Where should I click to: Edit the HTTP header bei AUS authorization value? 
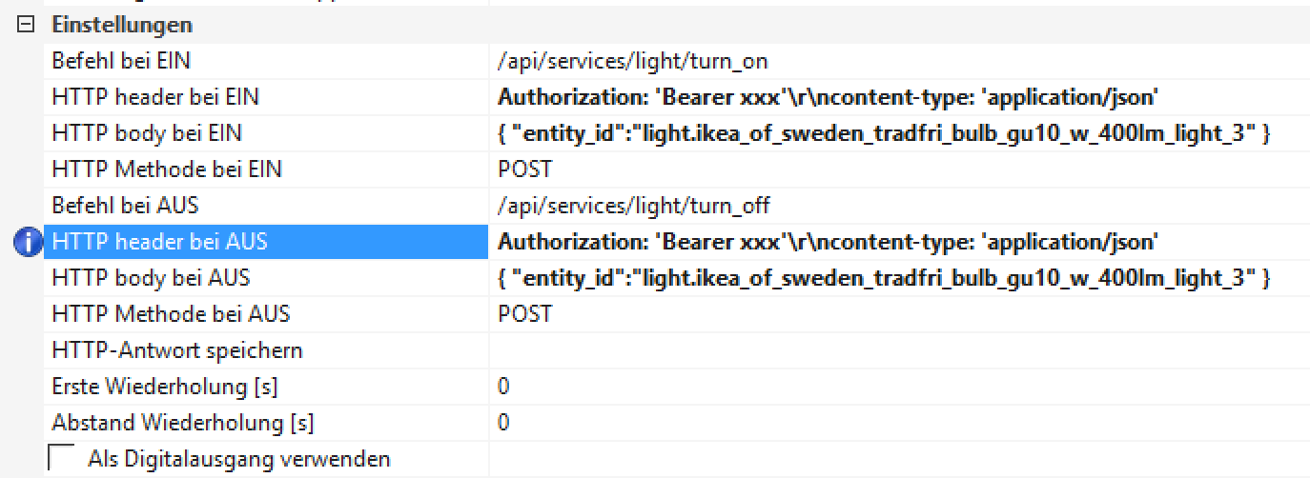coord(827,242)
